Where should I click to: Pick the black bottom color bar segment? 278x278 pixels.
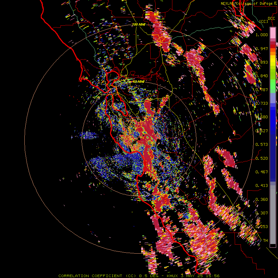coord(273,246)
